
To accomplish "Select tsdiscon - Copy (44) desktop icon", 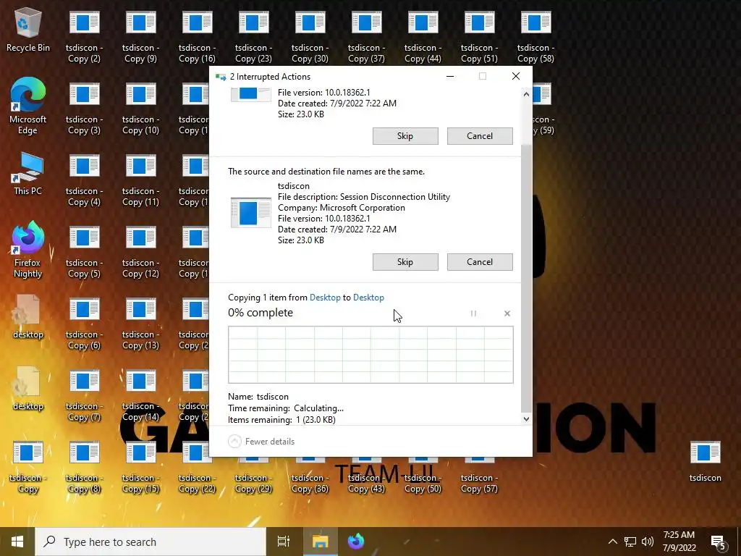I will click(x=423, y=38).
